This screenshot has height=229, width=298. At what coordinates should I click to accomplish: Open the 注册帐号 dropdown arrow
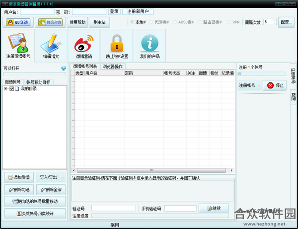pyautogui.click(x=259, y=85)
